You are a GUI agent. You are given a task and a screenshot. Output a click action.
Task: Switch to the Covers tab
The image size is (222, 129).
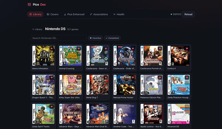point(52,14)
